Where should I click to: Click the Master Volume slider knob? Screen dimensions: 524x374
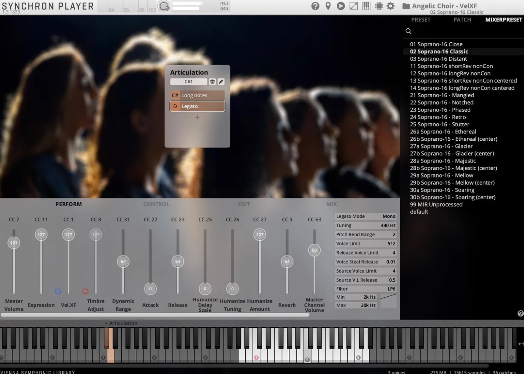14,243
